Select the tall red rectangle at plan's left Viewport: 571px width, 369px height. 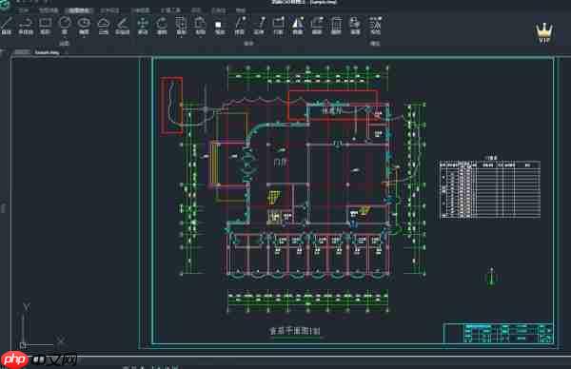(171, 106)
